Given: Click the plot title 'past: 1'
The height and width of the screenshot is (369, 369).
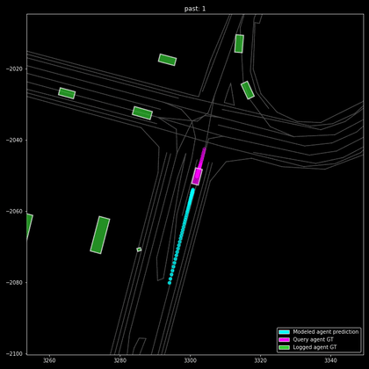Looking at the screenshot, I should coord(195,9).
